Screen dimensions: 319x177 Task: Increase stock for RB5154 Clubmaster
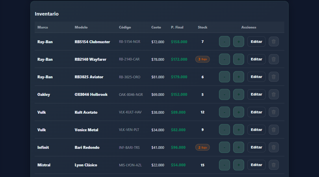(239, 41)
